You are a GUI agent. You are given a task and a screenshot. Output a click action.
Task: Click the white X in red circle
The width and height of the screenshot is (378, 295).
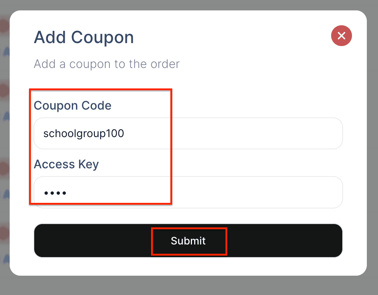click(x=341, y=36)
